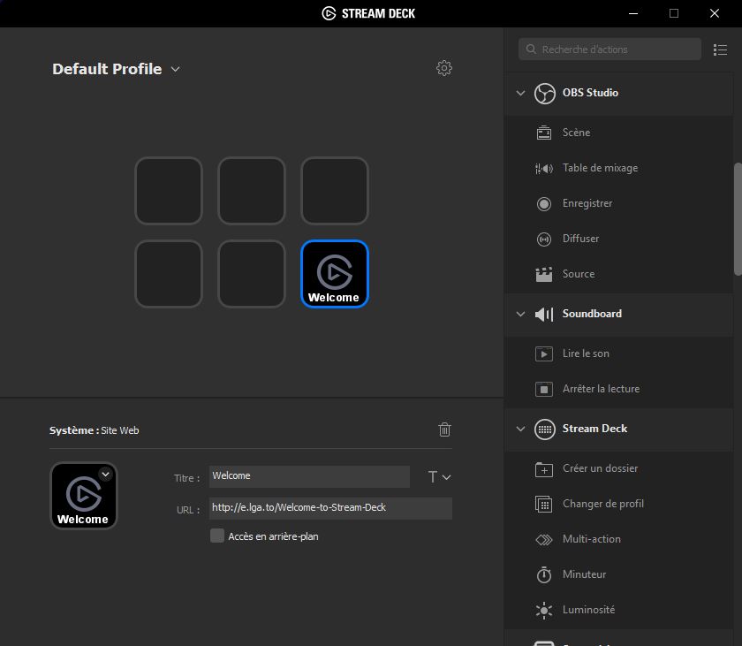
Task: Click the Lire le son label
Action: (586, 353)
